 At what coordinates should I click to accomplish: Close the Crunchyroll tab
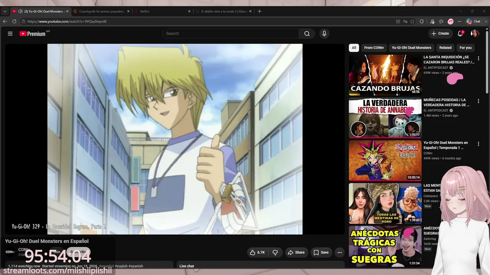tap(128, 11)
